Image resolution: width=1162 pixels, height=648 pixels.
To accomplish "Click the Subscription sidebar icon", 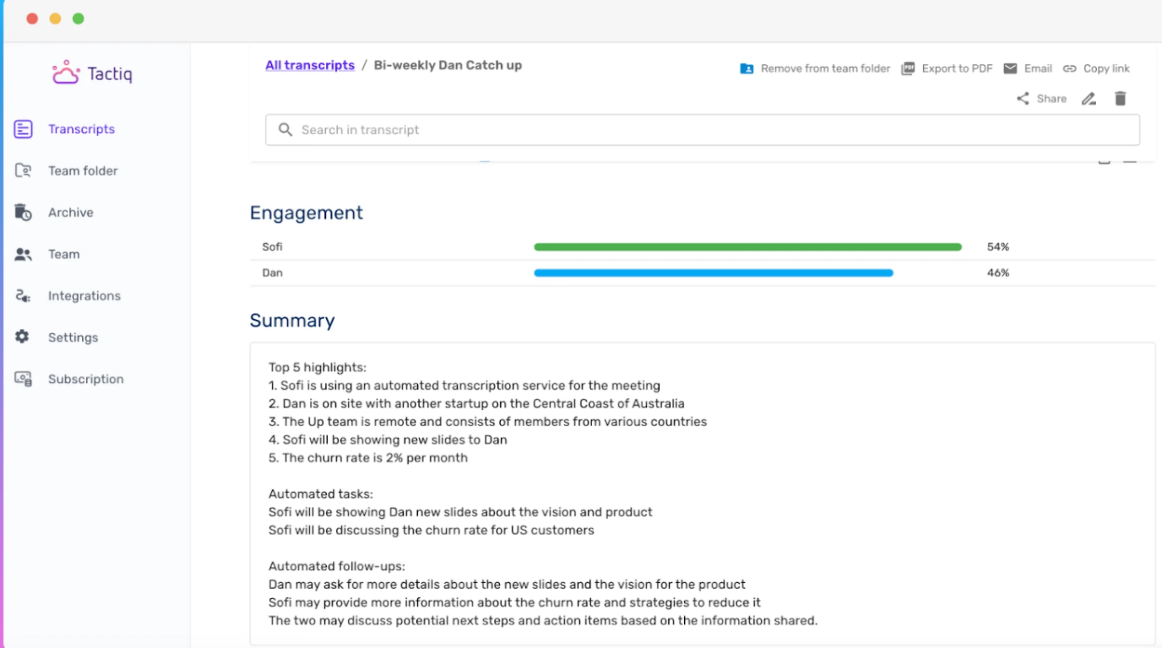I will 23,379.
